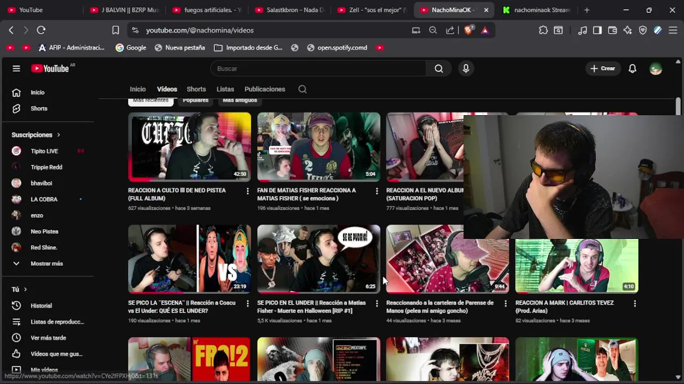Open SE PICO EN EL UNDER video title

click(312, 307)
